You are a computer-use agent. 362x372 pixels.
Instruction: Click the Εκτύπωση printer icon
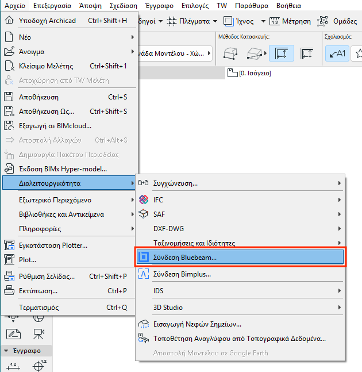tap(9, 290)
